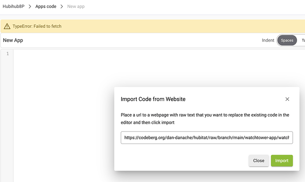Click the 'Import Code from Website' heading
305x182 pixels.
(x=153, y=99)
